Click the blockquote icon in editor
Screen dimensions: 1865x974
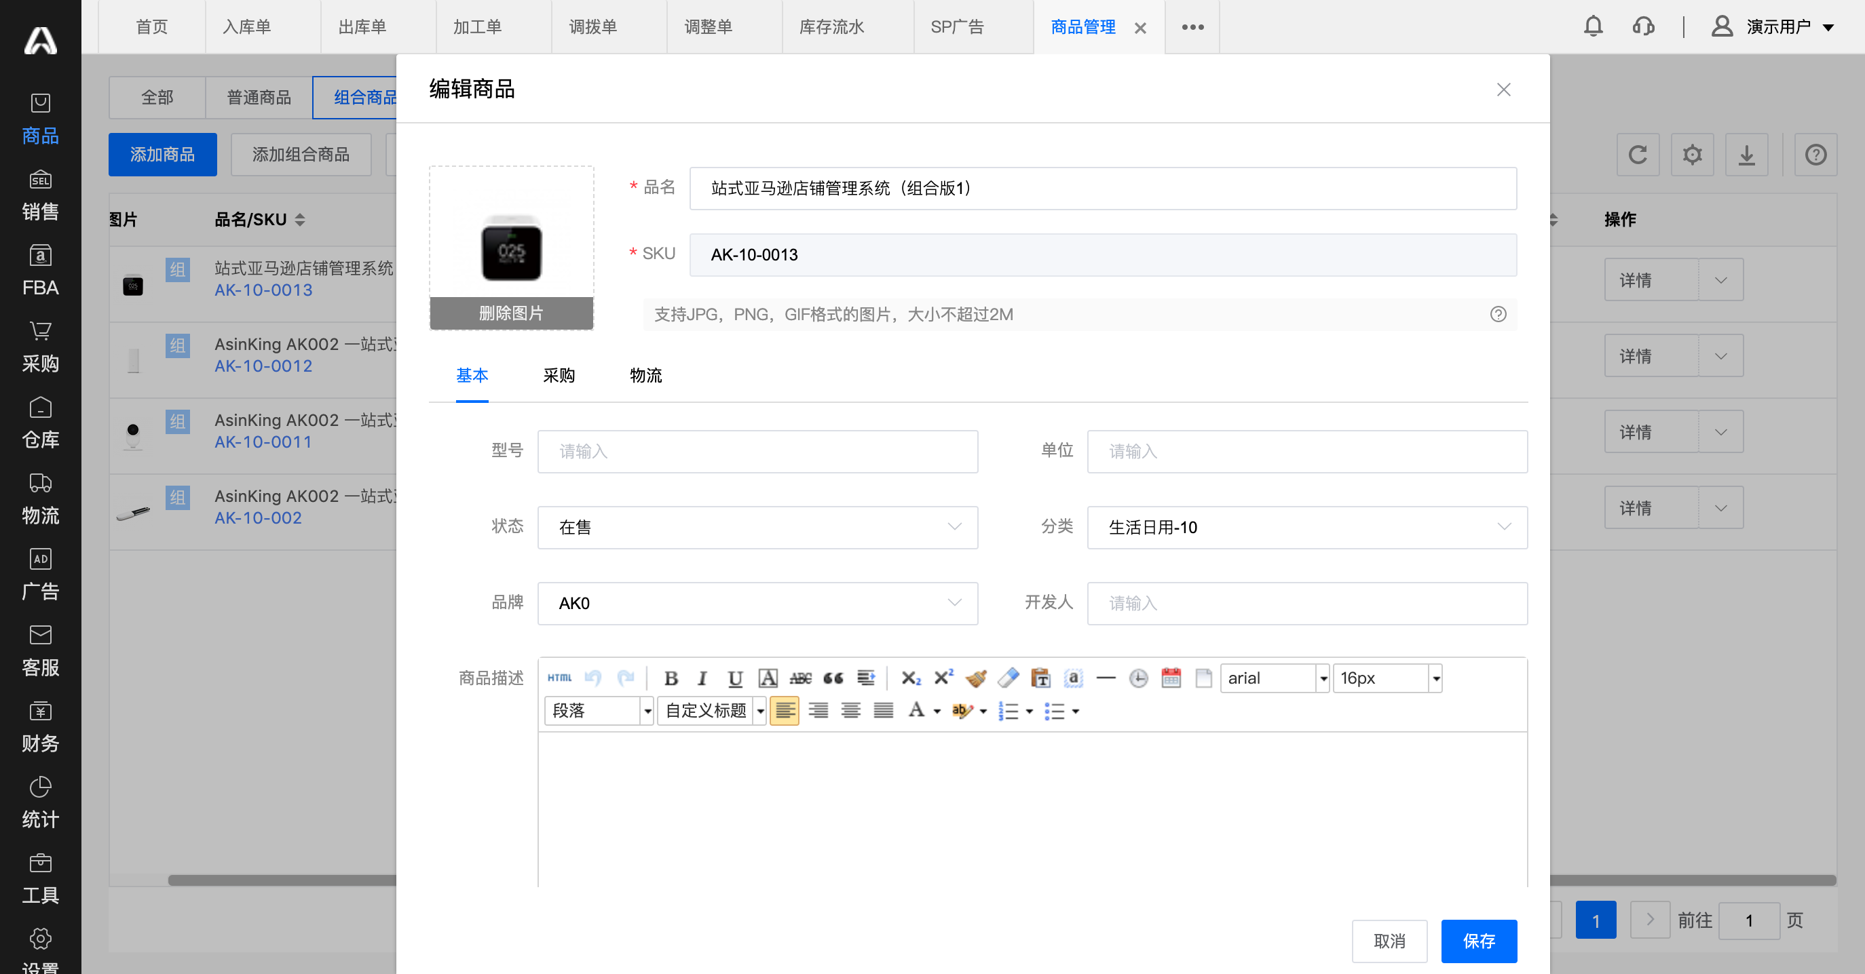pos(833,678)
